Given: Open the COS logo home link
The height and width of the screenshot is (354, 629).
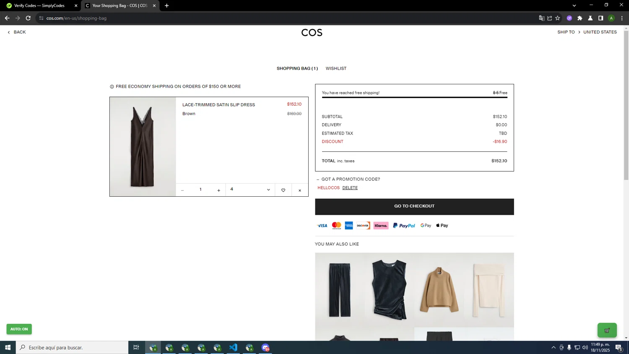Looking at the screenshot, I should [x=312, y=33].
